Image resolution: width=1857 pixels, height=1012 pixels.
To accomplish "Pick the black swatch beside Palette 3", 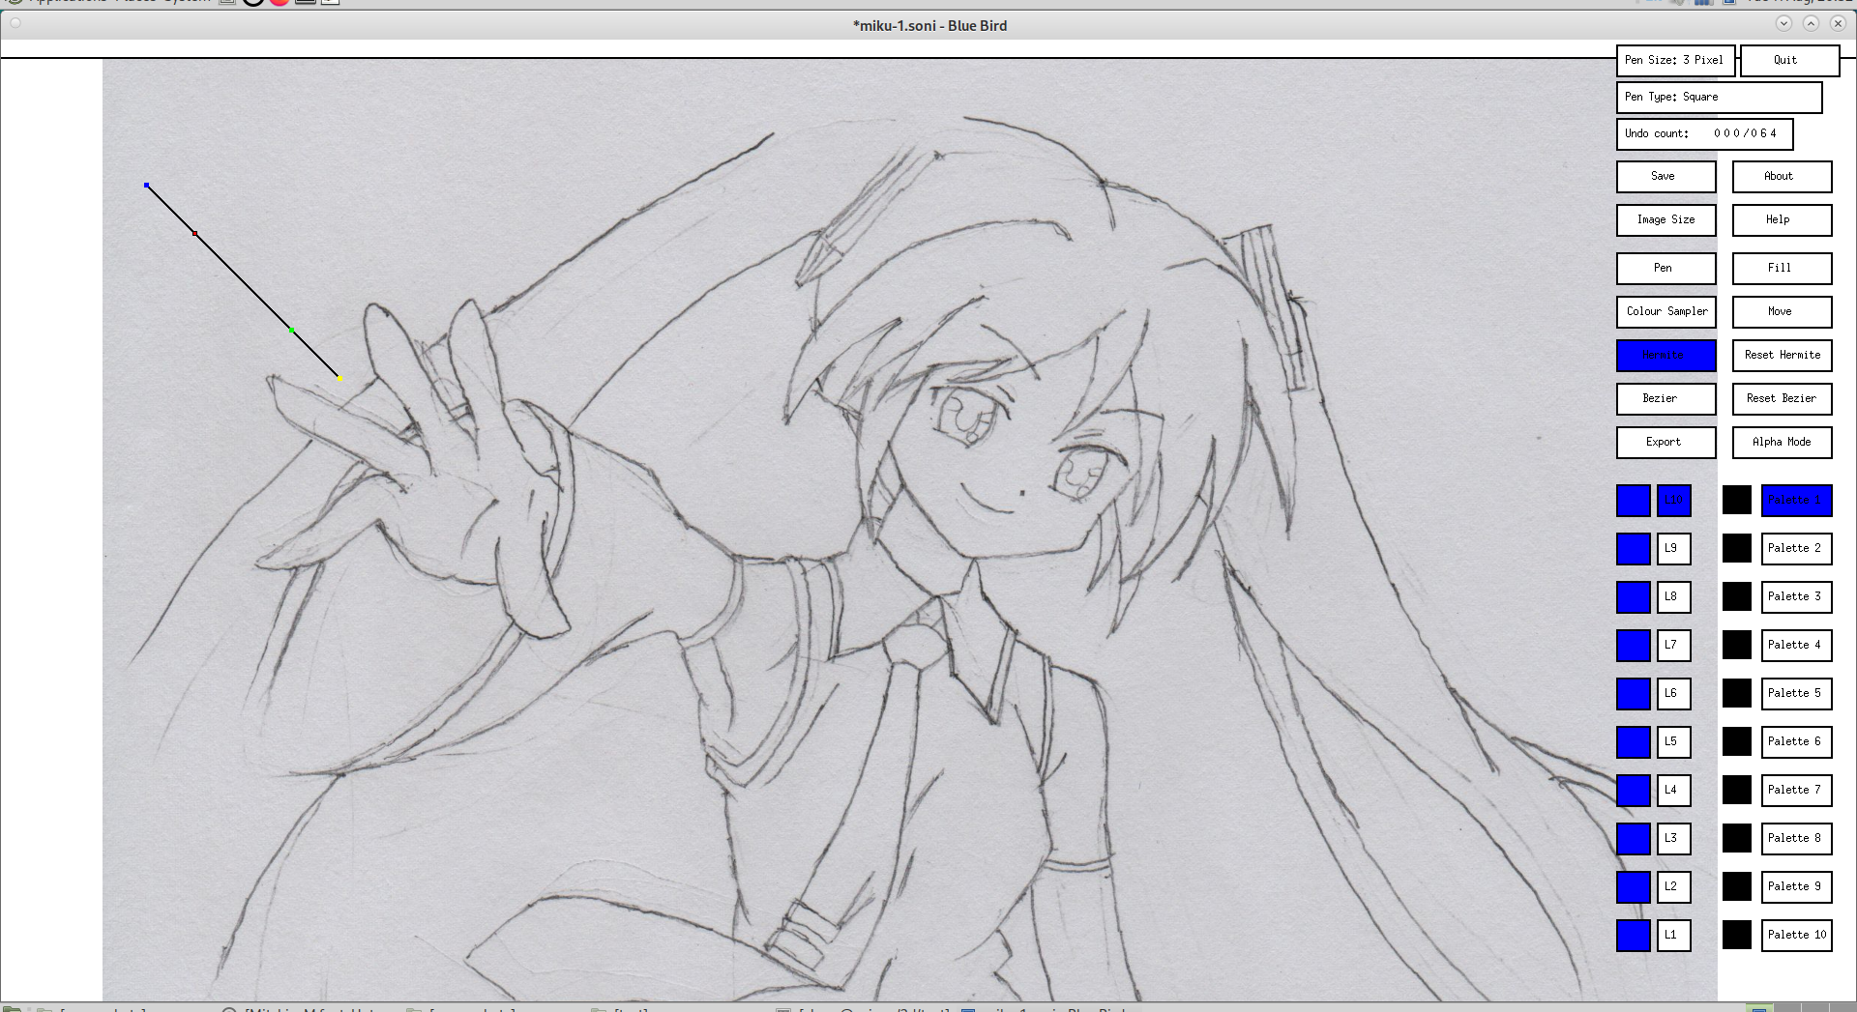I will coord(1737,597).
